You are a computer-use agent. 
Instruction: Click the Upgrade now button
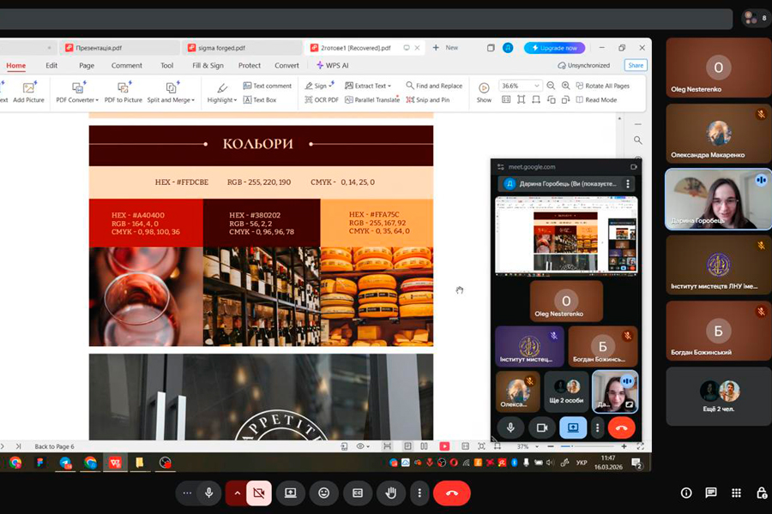click(x=556, y=48)
